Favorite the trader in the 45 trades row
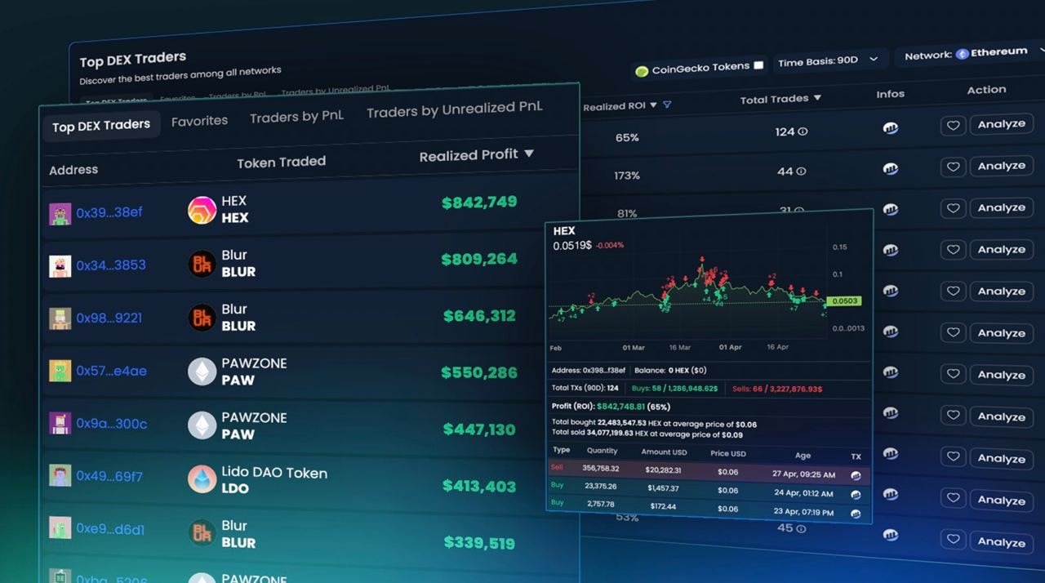The height and width of the screenshot is (583, 1045). [x=953, y=541]
